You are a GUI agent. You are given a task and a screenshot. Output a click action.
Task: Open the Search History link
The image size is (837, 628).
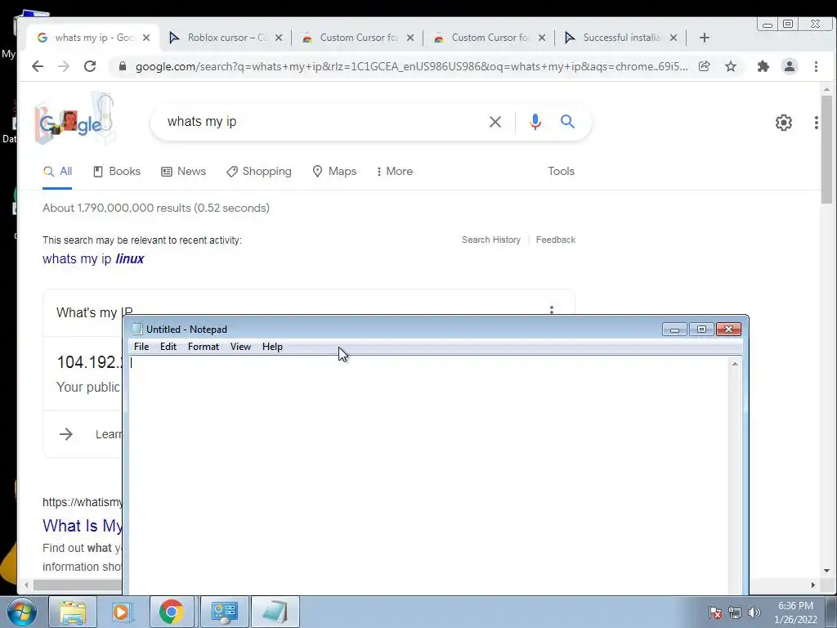pyautogui.click(x=491, y=240)
